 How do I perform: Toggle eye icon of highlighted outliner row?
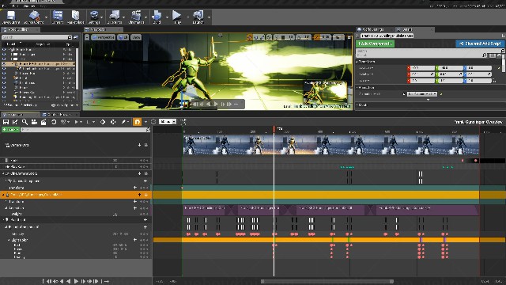tap(4, 64)
